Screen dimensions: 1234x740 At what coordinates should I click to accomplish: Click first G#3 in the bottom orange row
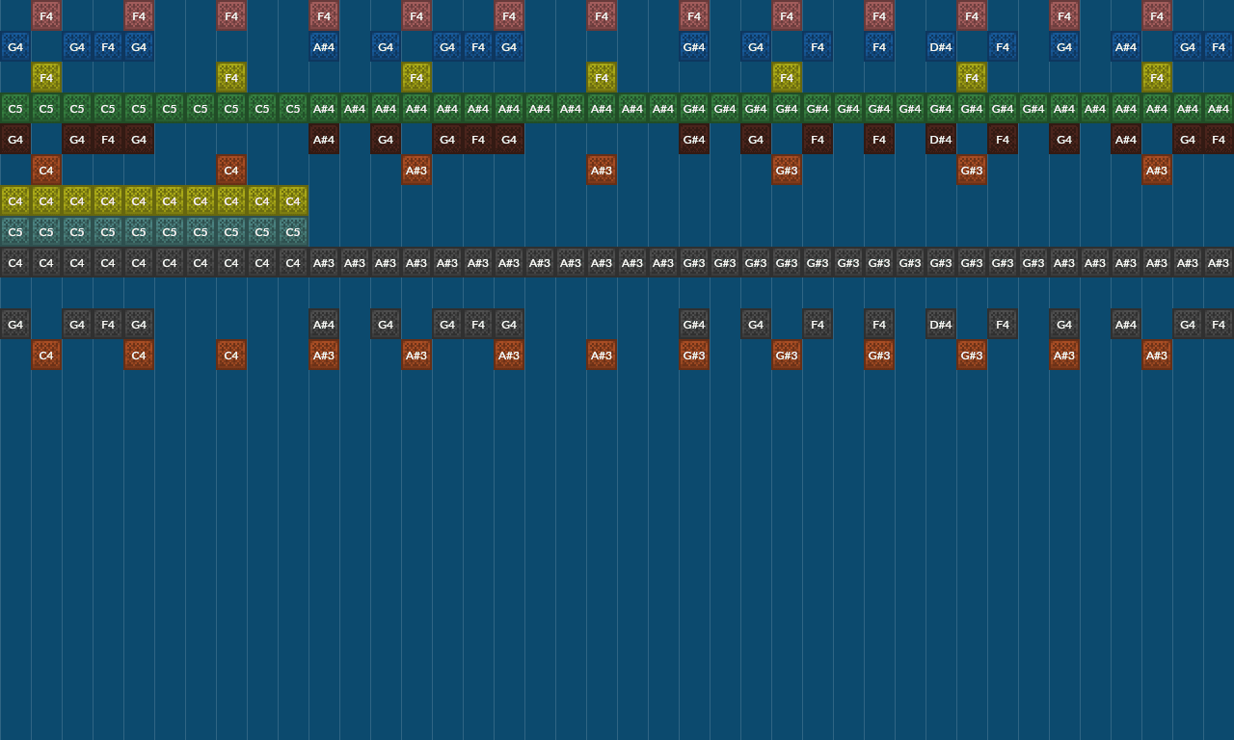coord(694,355)
